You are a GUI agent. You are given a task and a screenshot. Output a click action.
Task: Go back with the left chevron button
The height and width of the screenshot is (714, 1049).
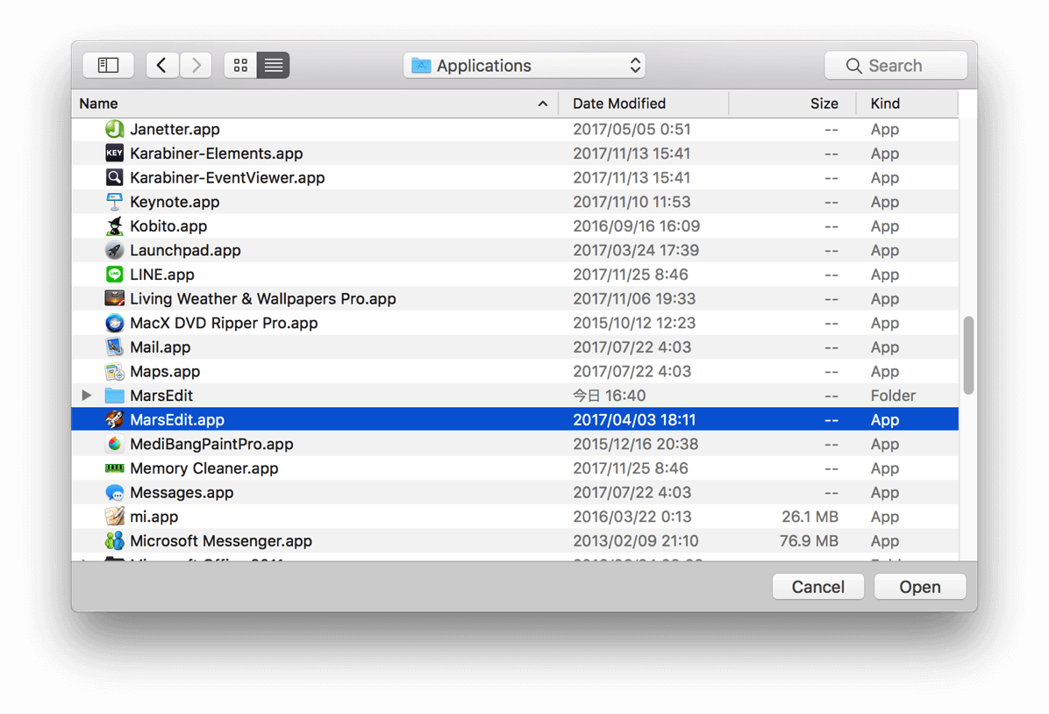(162, 65)
